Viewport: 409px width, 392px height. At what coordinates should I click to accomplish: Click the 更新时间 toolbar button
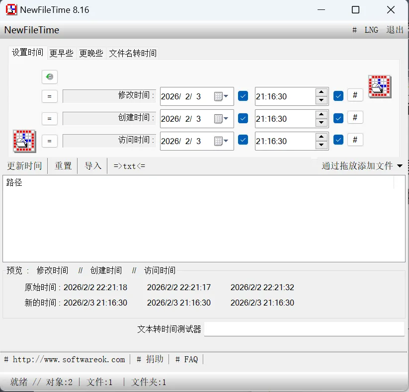24,166
